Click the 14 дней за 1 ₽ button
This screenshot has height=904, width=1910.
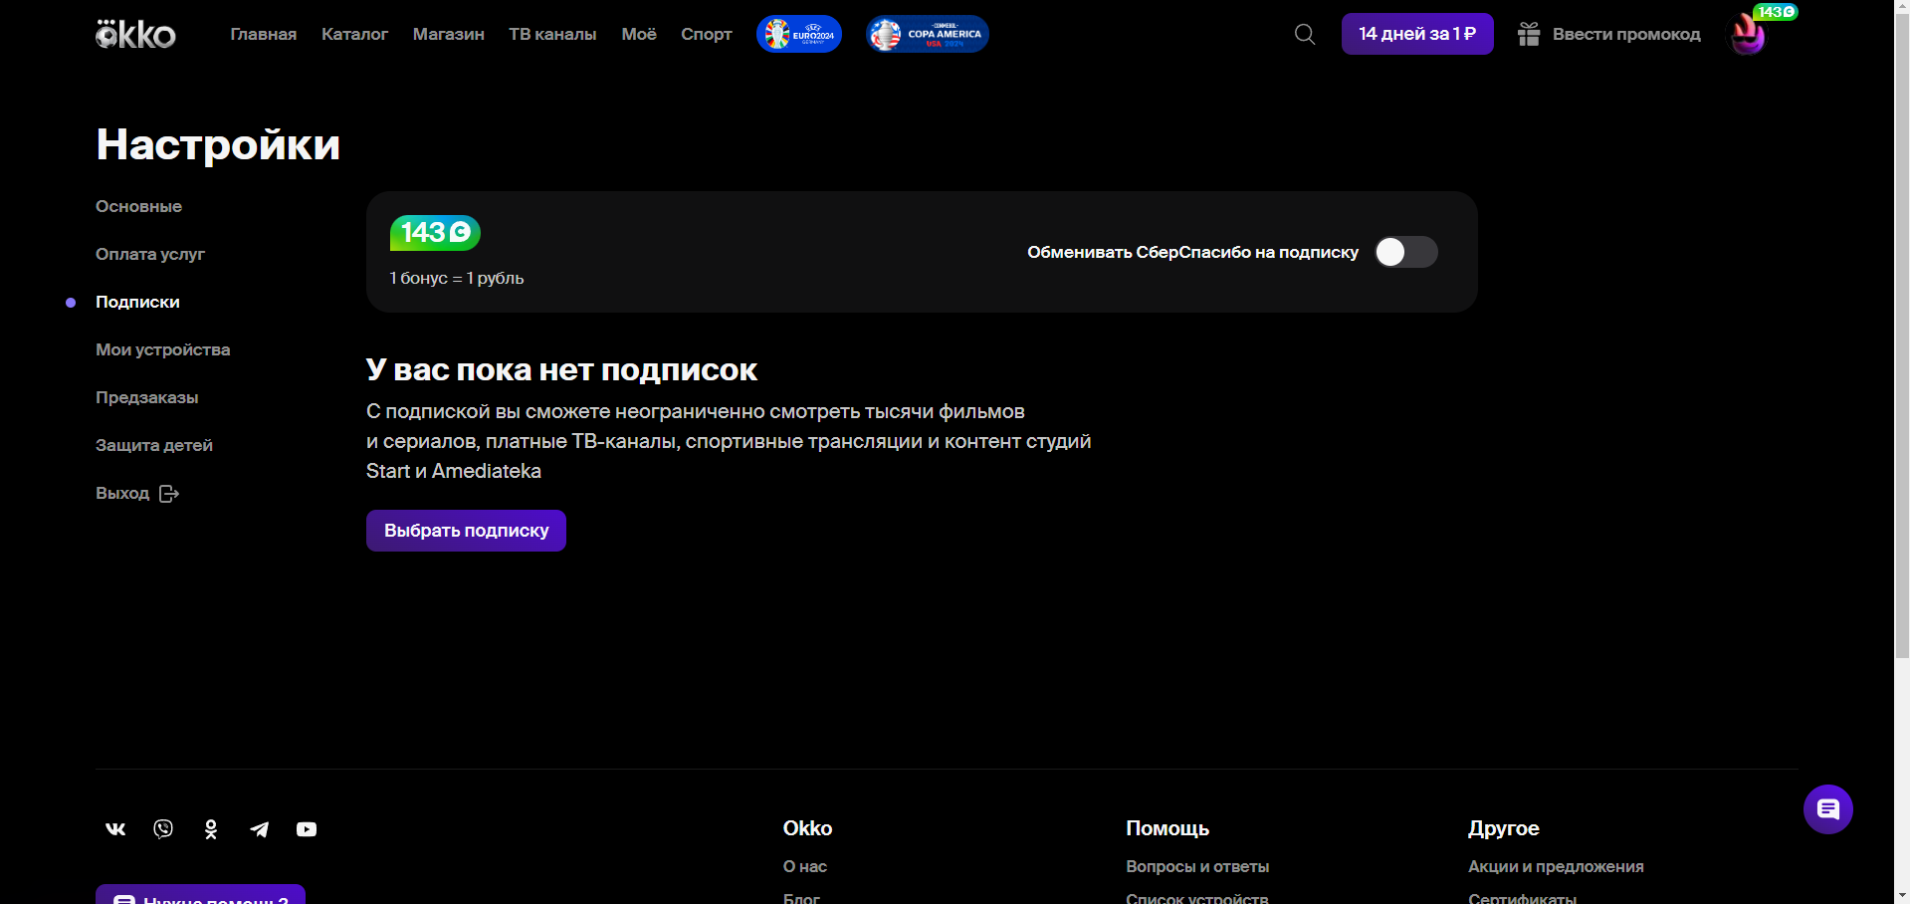[x=1417, y=34]
